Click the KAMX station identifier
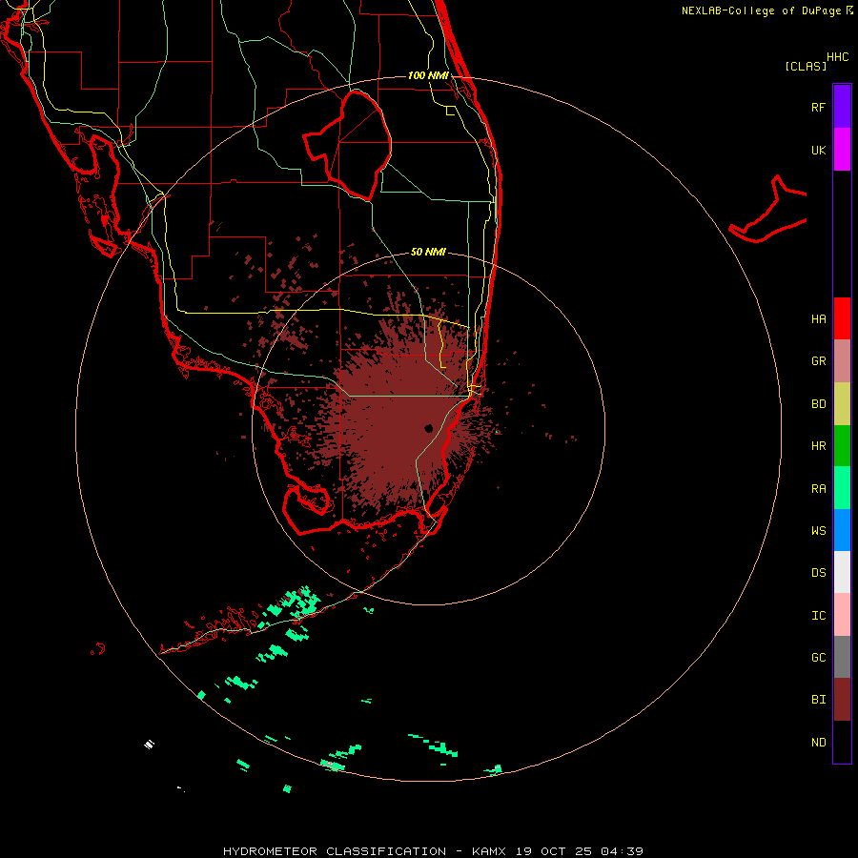The image size is (858, 858). click(489, 851)
